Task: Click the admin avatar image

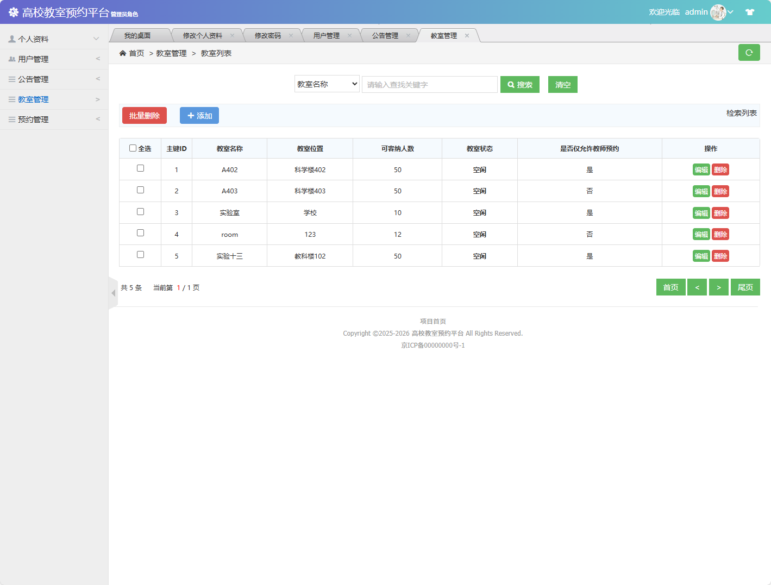Action: coord(719,11)
